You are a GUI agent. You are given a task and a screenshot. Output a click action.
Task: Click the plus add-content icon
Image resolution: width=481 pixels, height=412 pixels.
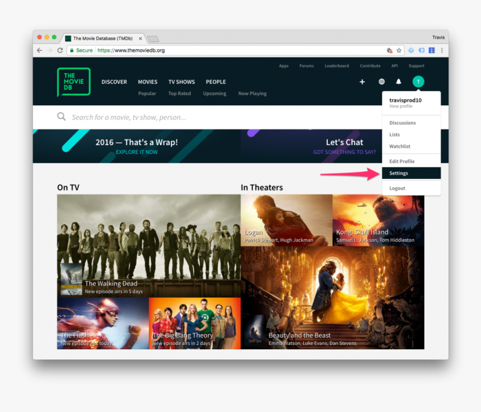362,82
